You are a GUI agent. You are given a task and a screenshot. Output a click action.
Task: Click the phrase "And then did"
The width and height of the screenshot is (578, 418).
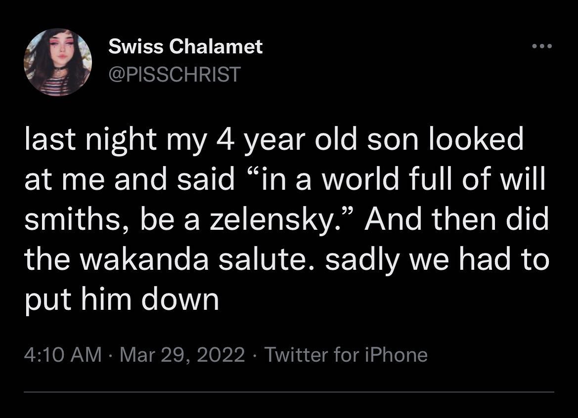457,220
